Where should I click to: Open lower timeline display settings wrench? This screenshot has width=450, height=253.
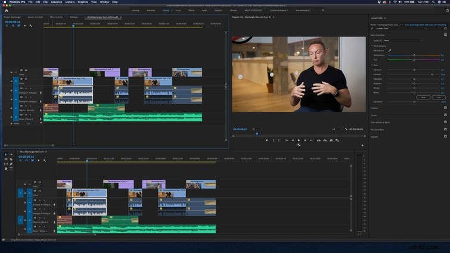[45, 161]
